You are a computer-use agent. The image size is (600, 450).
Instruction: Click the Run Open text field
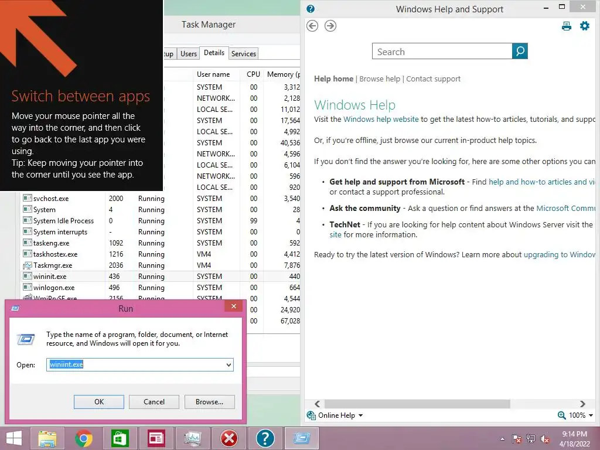pyautogui.click(x=139, y=364)
